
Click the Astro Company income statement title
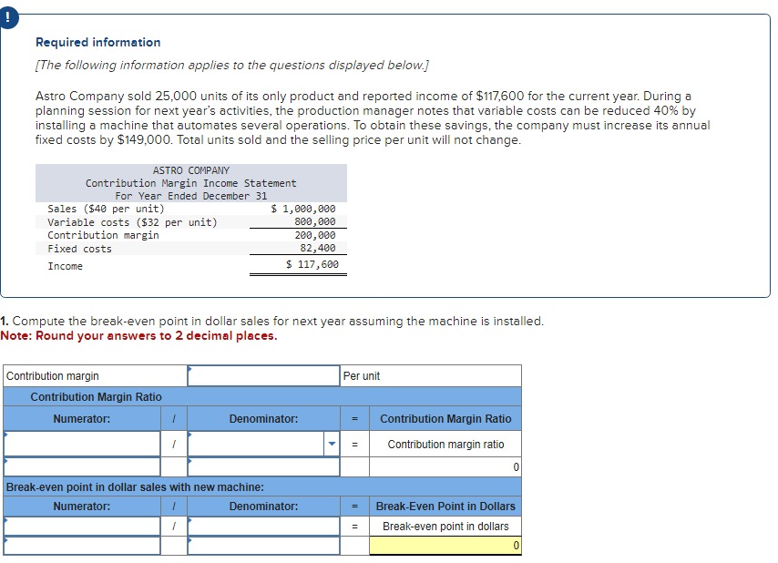pyautogui.click(x=190, y=170)
